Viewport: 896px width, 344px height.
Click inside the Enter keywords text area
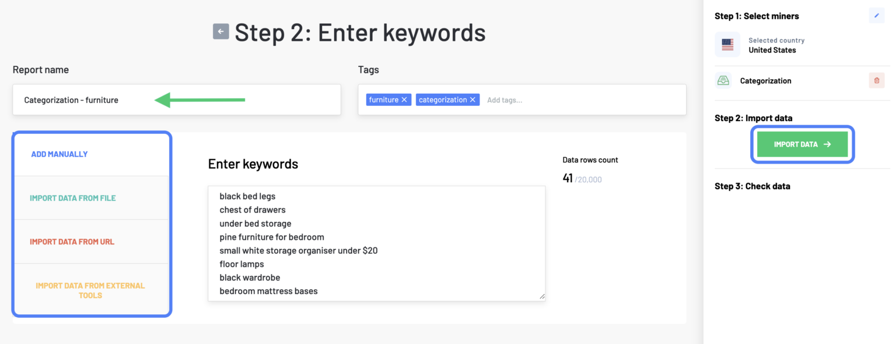[x=376, y=244]
